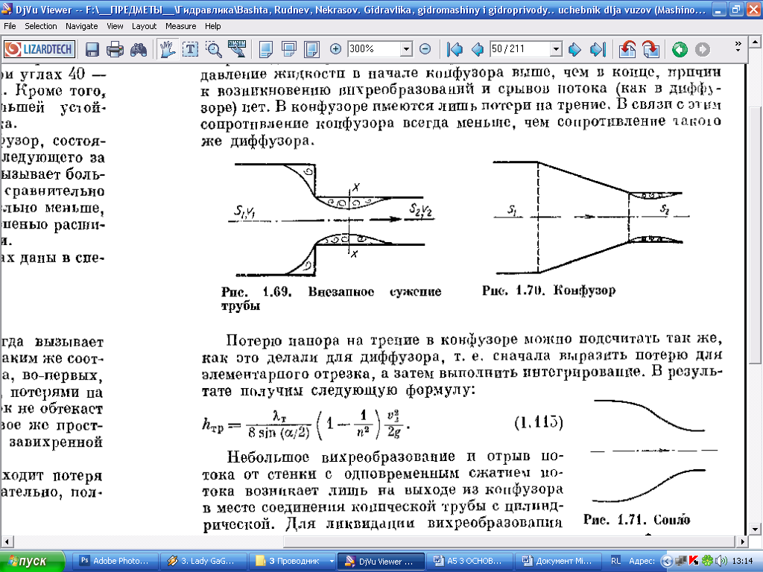The image size is (763, 572).
Task: Click the (1.115) formula number
Action: (x=538, y=422)
